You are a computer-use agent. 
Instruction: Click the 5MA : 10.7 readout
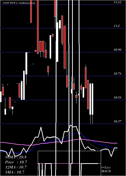[x=15, y=172]
